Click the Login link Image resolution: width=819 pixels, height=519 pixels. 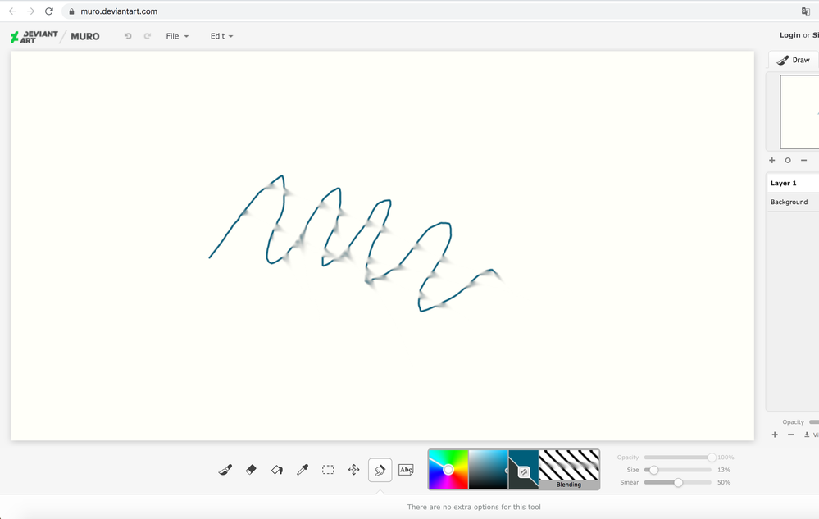(x=789, y=35)
